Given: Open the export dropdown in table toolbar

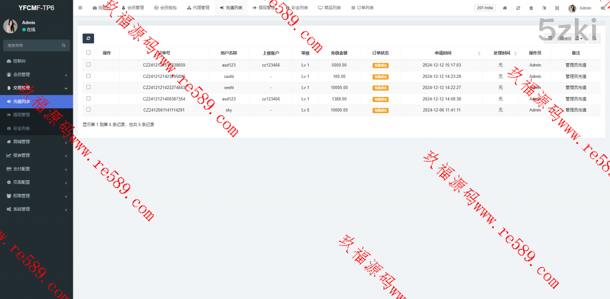Looking at the screenshot, I should pos(579,39).
